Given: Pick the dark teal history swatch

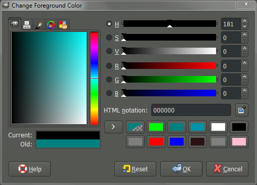Looking at the screenshot, I should [177, 127].
